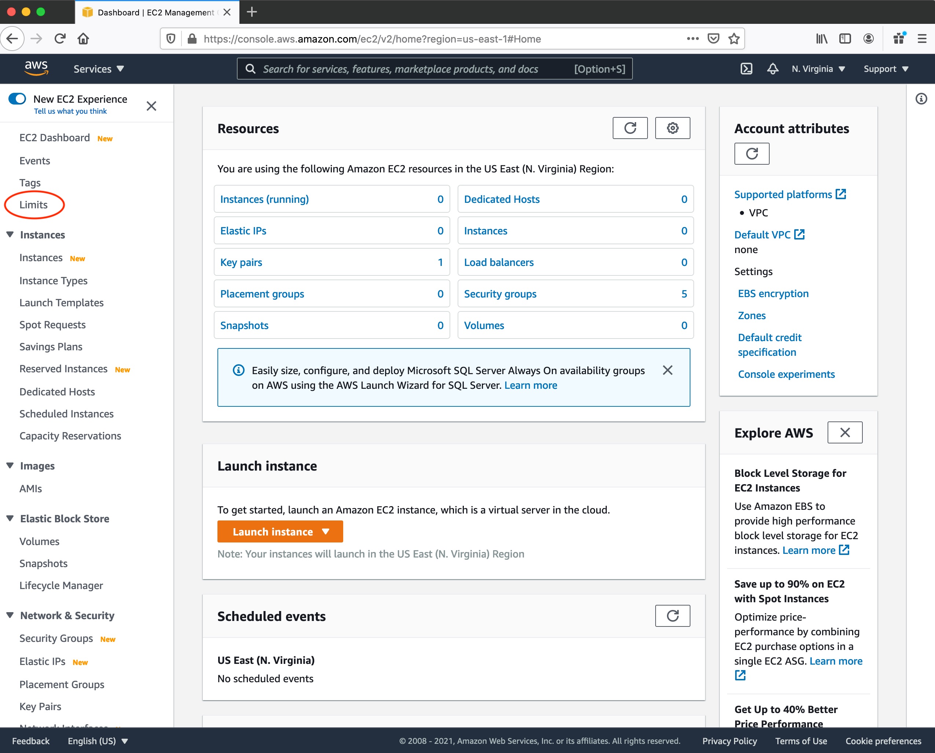Viewport: 935px width, 753px height.
Task: Open Firefox account icon
Action: [x=868, y=39]
